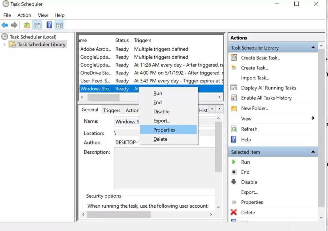
Task: Click Enable All Tasks History text
Action: coord(266,98)
